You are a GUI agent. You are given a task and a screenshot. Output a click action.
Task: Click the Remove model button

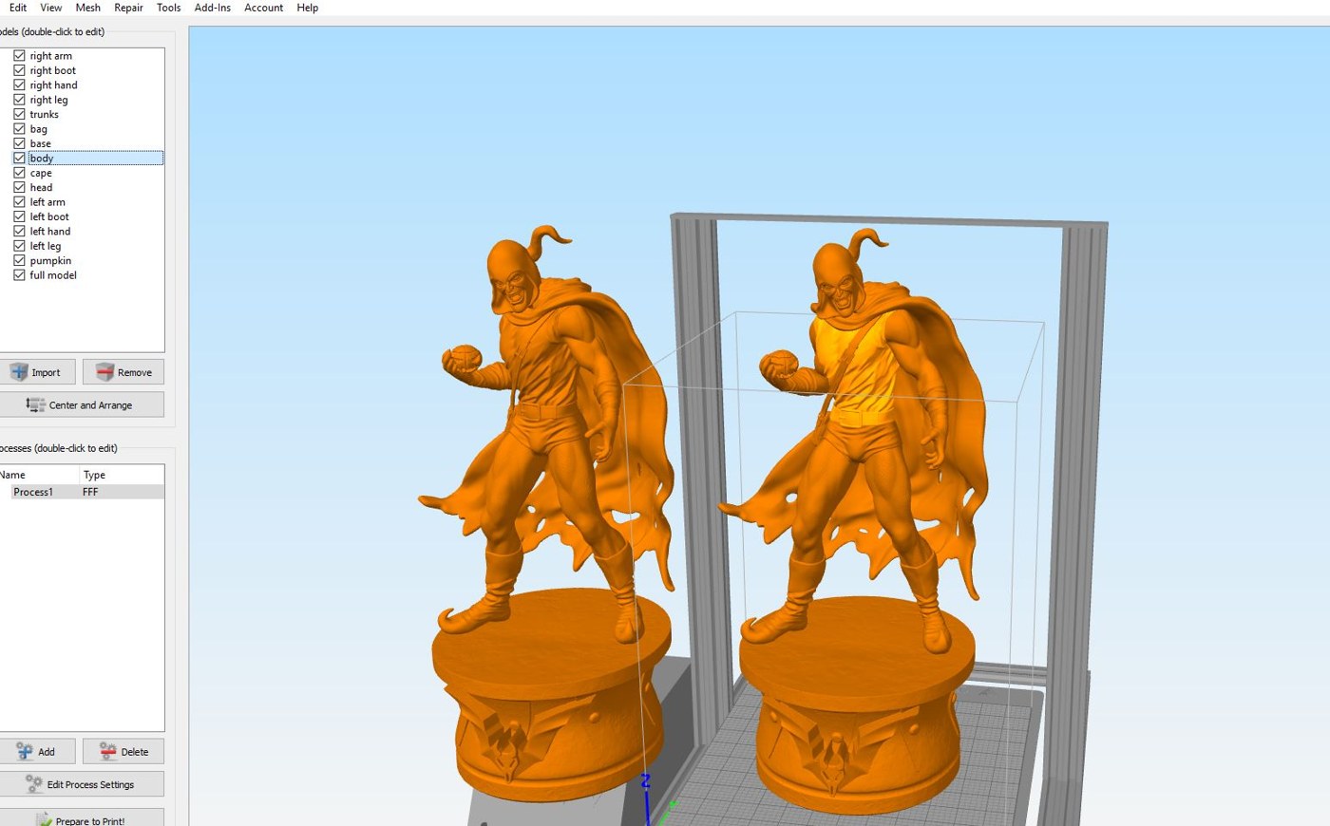click(x=123, y=372)
